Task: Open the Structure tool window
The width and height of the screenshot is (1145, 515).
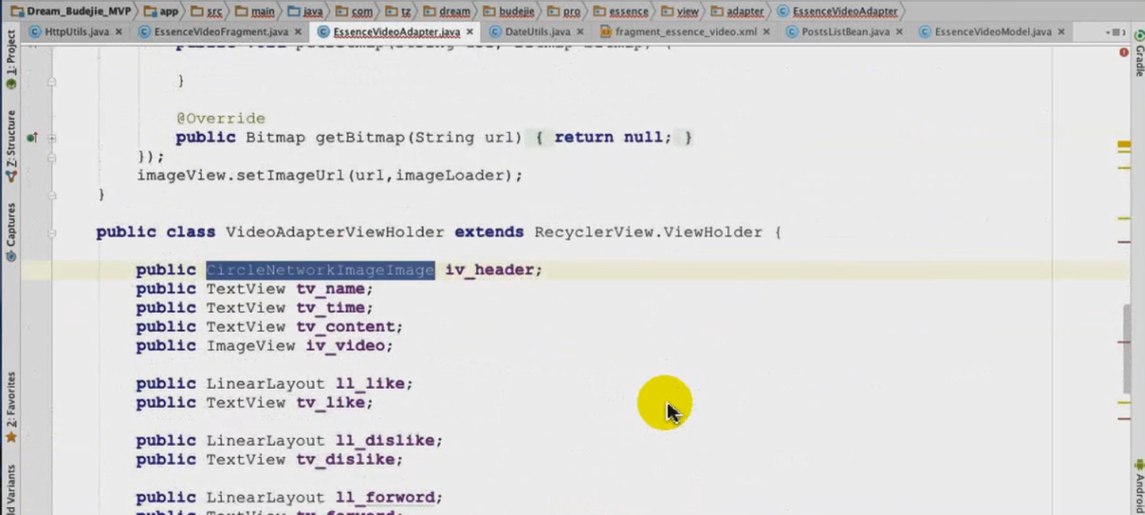Action: click(11, 146)
